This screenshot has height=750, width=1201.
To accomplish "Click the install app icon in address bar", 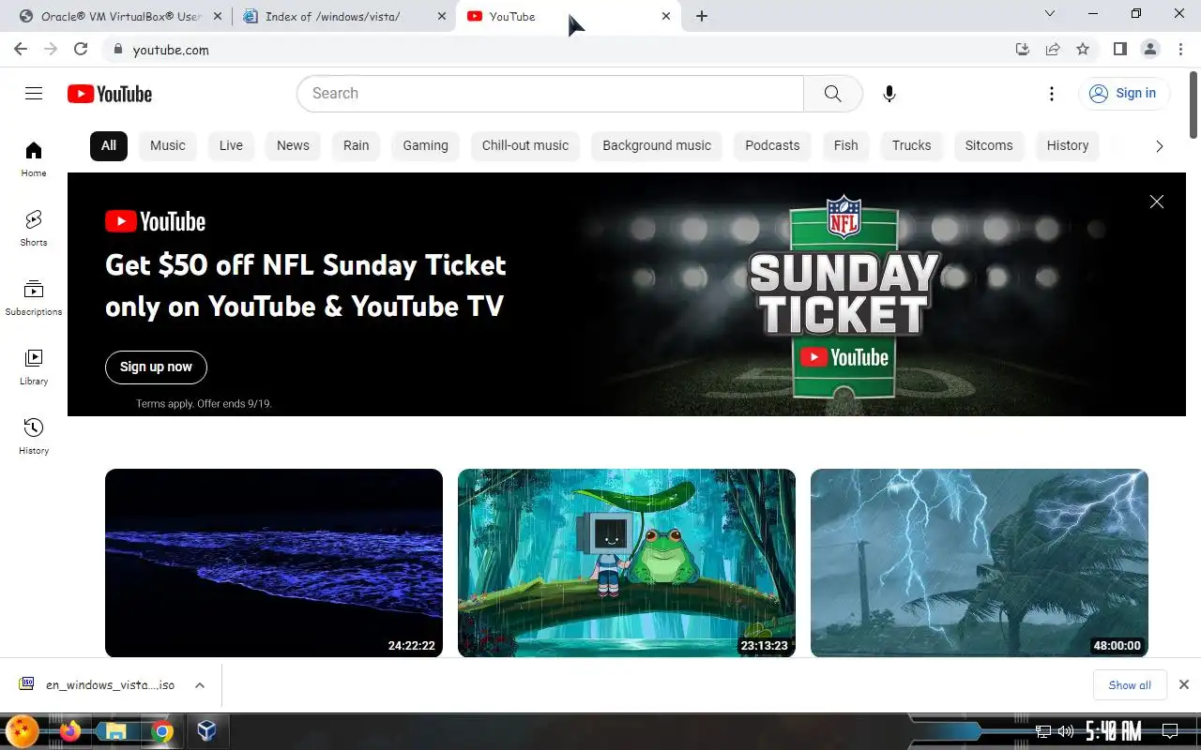I will (x=1023, y=50).
